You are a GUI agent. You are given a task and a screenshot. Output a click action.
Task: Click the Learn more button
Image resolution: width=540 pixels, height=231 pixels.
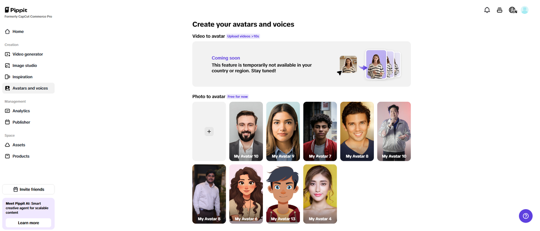(x=28, y=223)
